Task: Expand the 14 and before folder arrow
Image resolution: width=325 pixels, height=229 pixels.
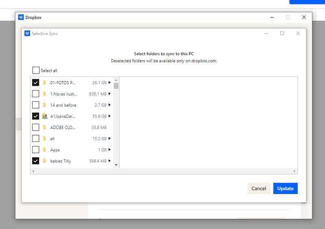Action: click(110, 105)
